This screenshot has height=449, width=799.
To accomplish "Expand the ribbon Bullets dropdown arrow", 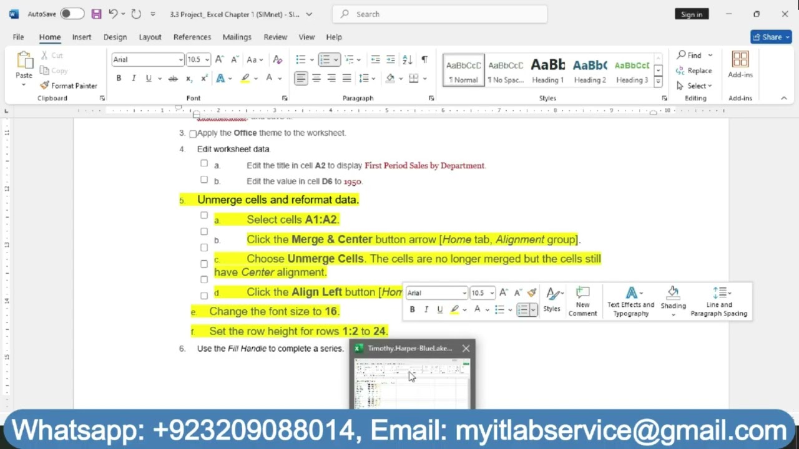I will (x=311, y=60).
